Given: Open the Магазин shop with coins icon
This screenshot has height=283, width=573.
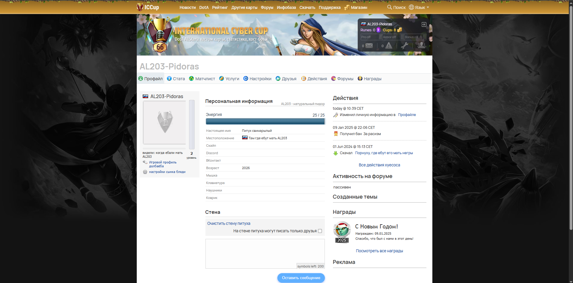Looking at the screenshot, I should 356,7.
